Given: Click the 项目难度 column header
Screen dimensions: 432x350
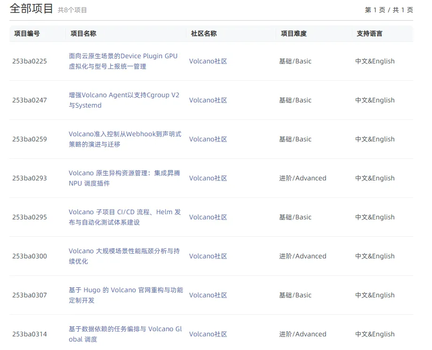Looking at the screenshot, I should 293,34.
